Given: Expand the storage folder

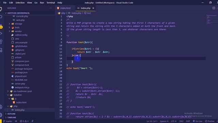Looking at the screenshot, I should pyautogui.click(x=18, y=24).
